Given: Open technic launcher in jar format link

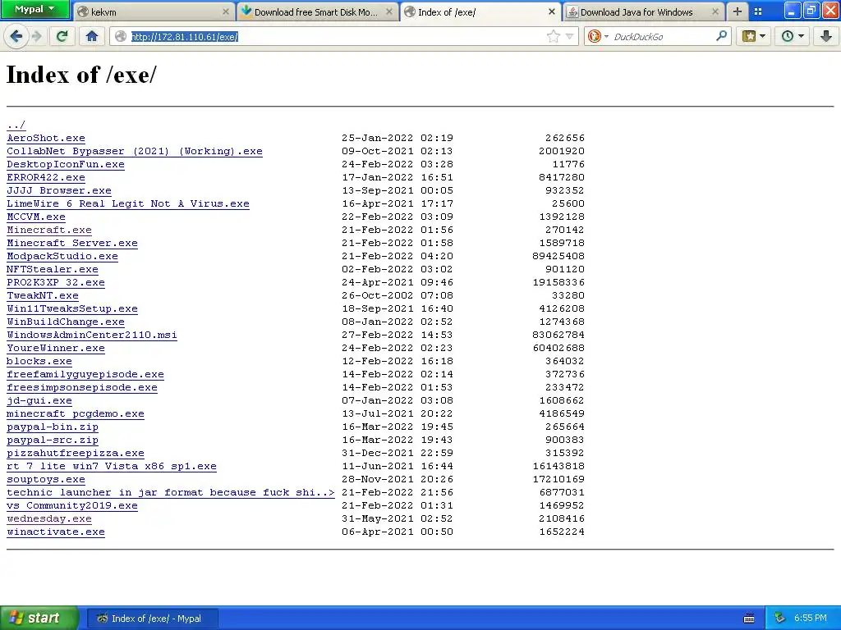Looking at the screenshot, I should coord(171,492).
